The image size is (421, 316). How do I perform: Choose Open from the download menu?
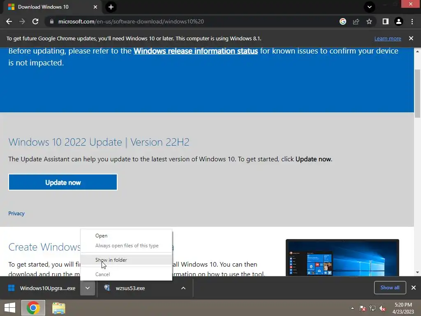(x=126, y=236)
